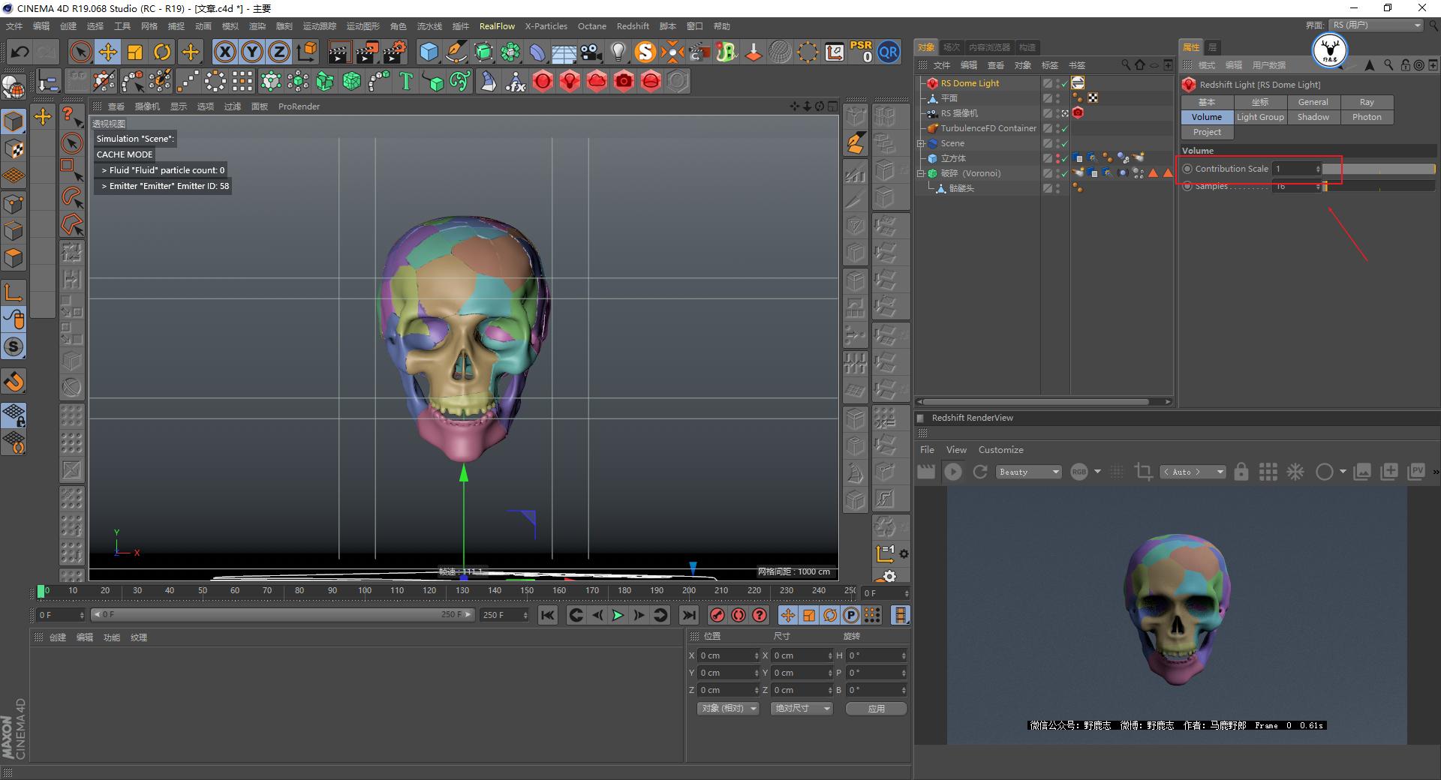1441x780 pixels.
Task: Select the Contribution Scale radio button
Action: coord(1187,169)
